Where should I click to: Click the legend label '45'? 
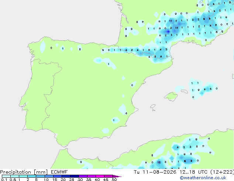[106, 180]
